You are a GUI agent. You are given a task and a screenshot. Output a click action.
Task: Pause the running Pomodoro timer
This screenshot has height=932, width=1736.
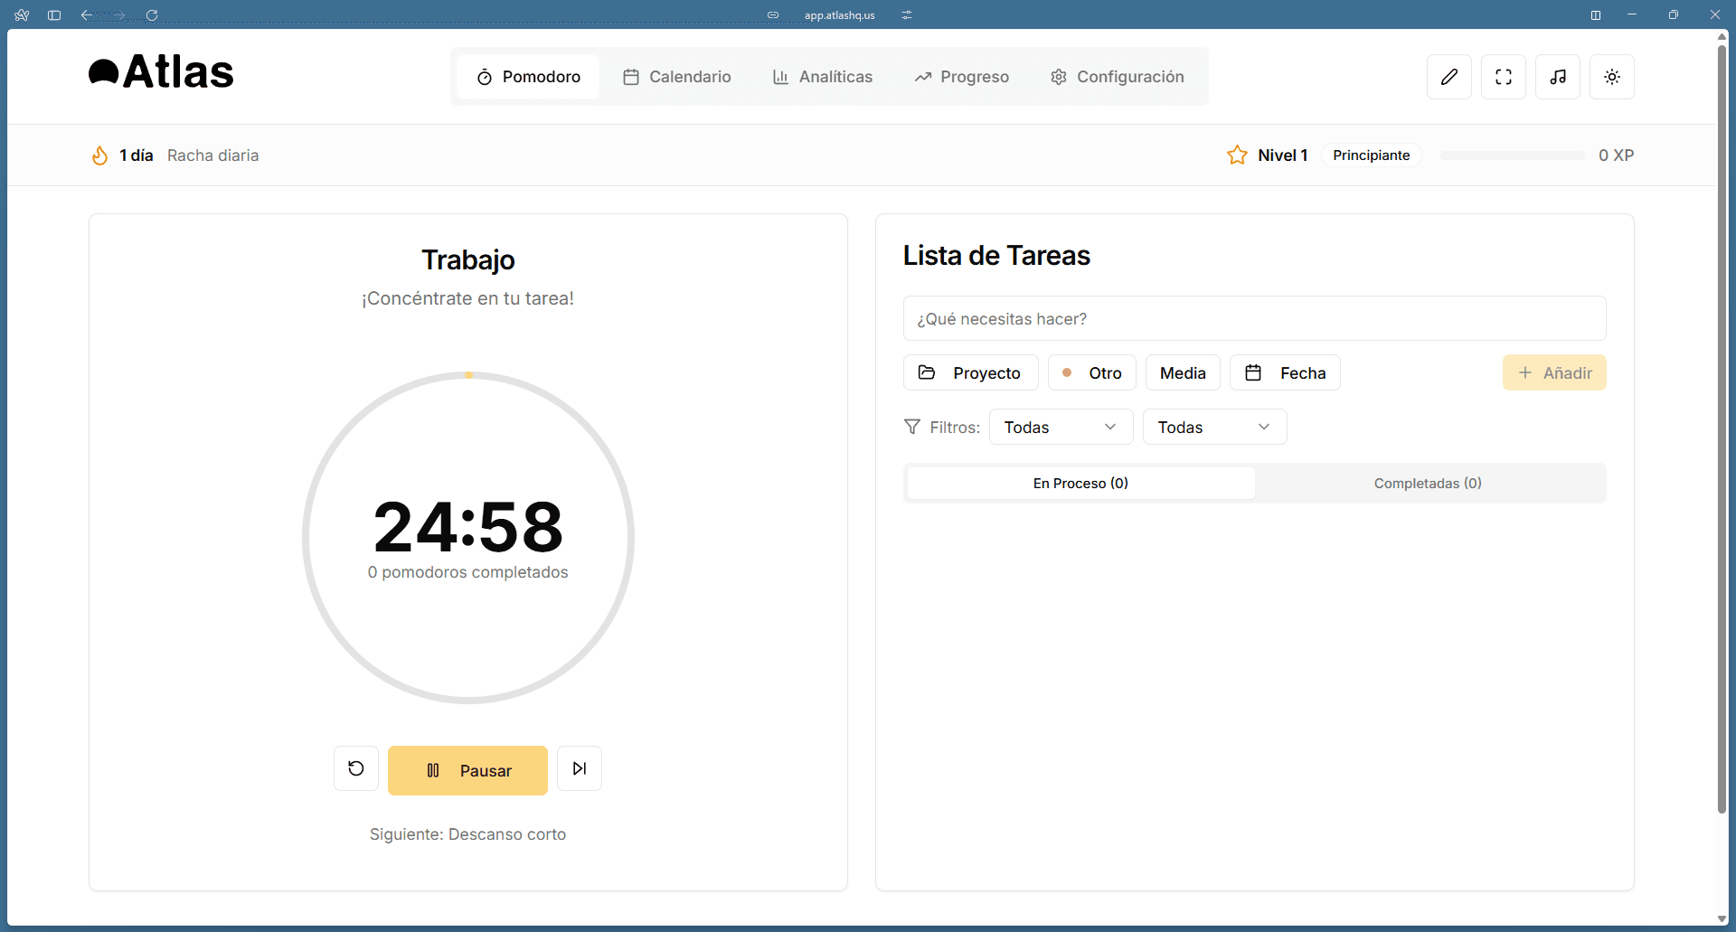pyautogui.click(x=467, y=770)
